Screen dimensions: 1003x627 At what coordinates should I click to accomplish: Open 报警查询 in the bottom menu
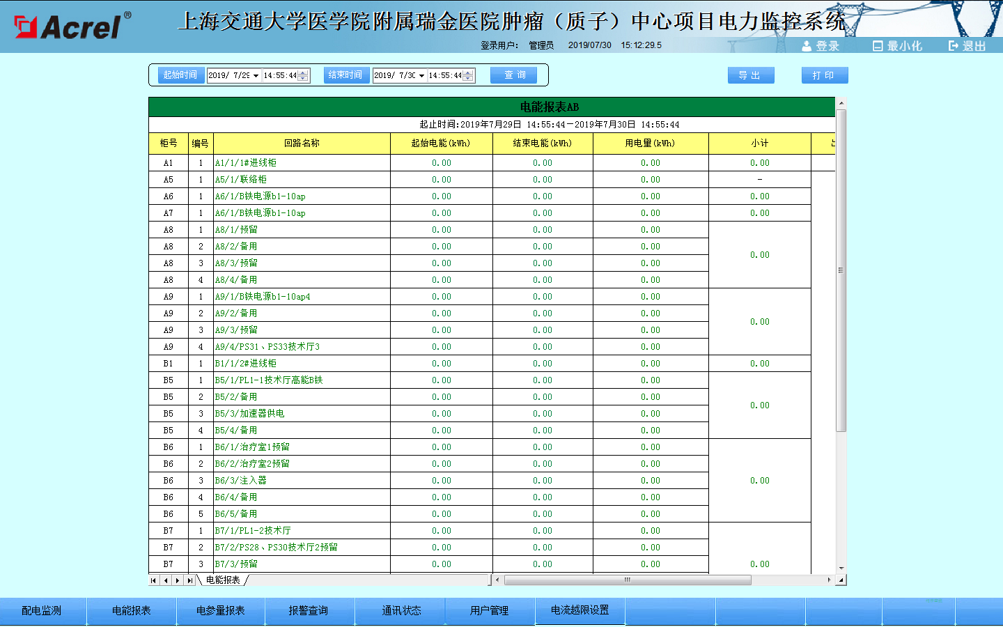click(309, 610)
